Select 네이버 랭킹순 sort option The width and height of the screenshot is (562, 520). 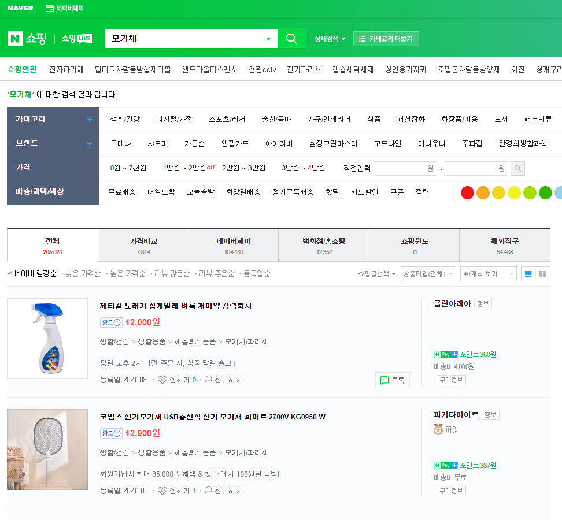(32, 274)
